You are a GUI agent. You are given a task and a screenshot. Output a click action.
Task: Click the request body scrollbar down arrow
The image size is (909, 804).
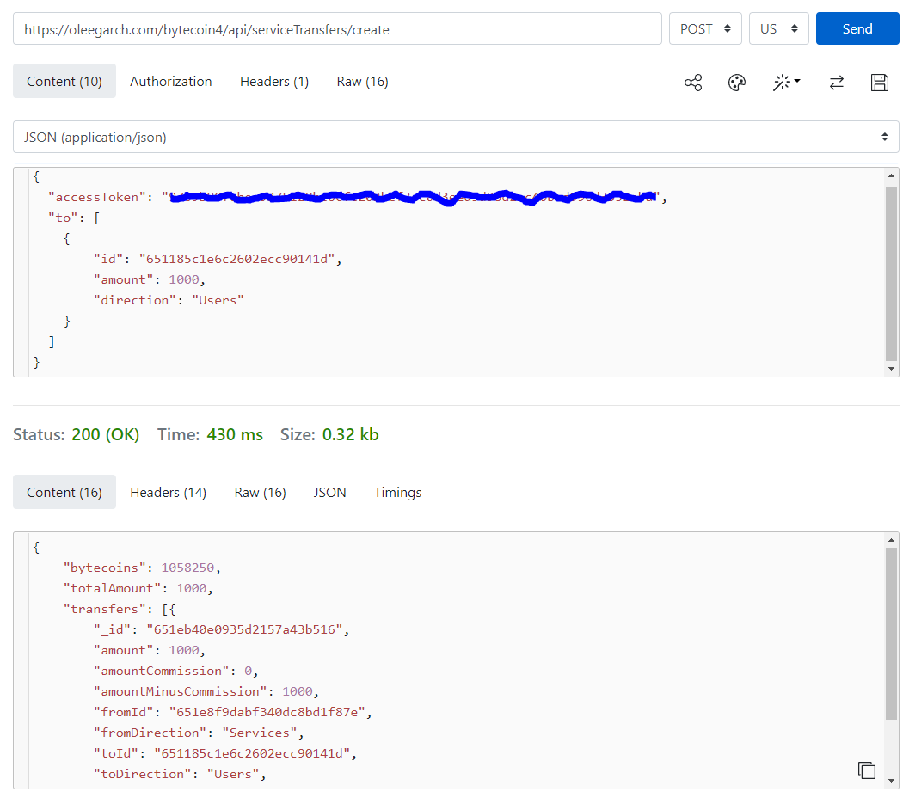(x=891, y=369)
